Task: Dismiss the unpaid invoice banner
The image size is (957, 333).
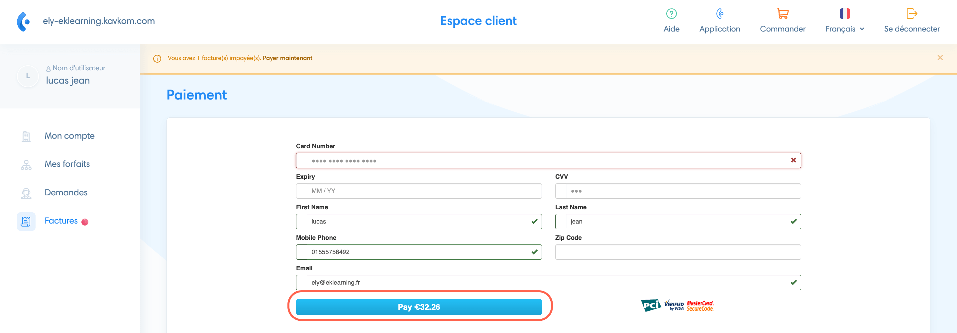Action: 940,57
